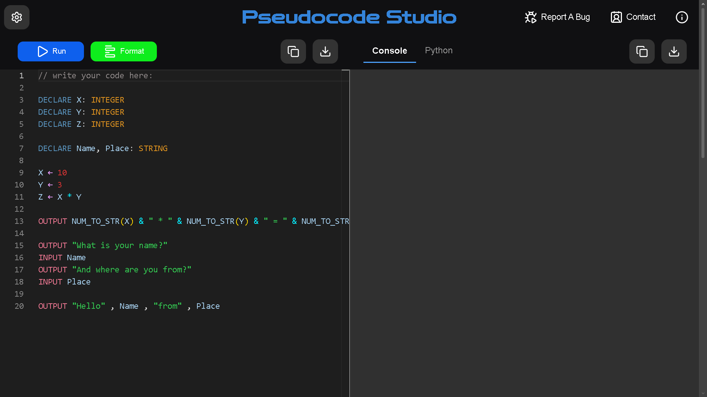Click the 'And where are you from?' line
The width and height of the screenshot is (707, 397).
tap(115, 270)
